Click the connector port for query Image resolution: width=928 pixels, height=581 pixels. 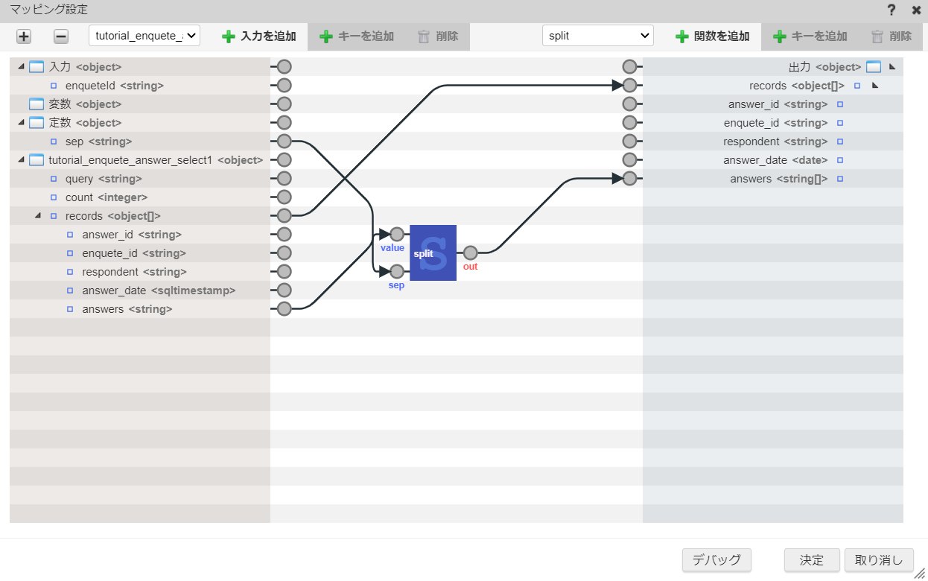284,179
